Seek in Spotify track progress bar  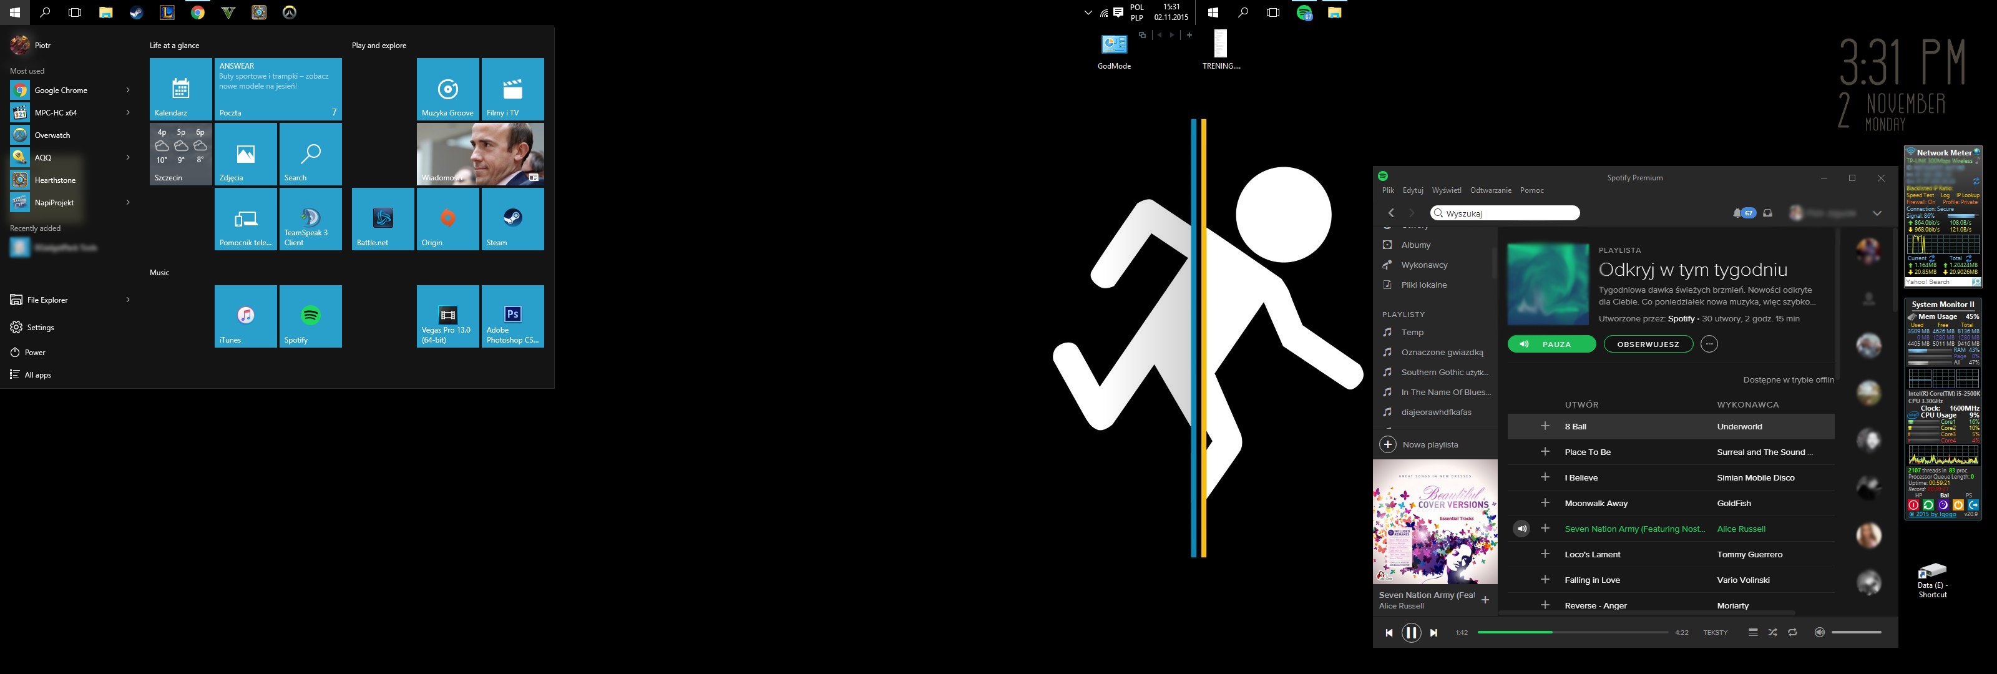[x=1572, y=632]
